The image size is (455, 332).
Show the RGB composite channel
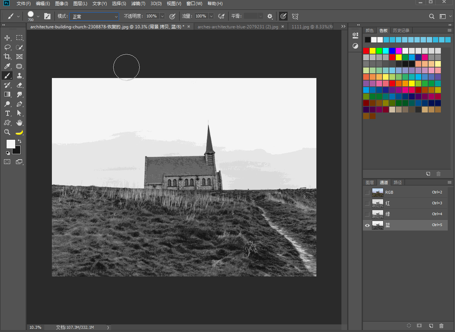tap(367, 192)
